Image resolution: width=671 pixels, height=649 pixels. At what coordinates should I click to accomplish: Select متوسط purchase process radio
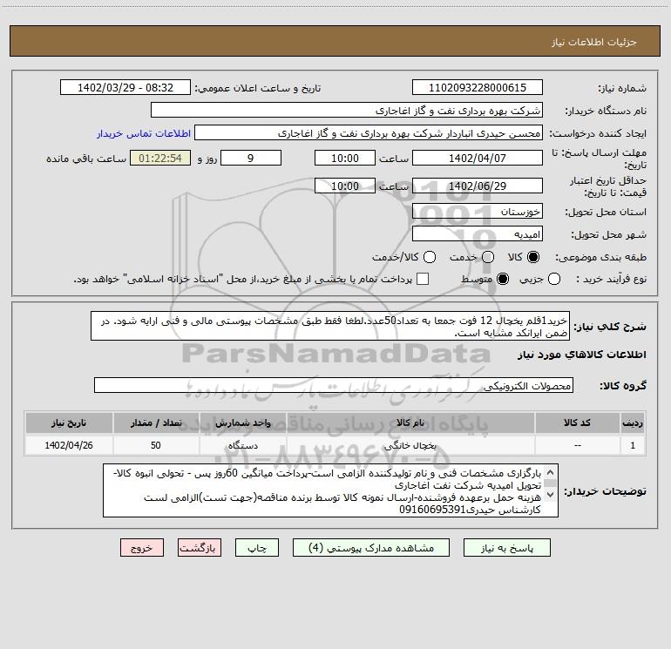503,279
